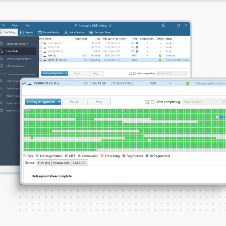Screen dimensions: 226x226
Task: Open the S.M.A.R.T. tab
Action: click(80, 163)
